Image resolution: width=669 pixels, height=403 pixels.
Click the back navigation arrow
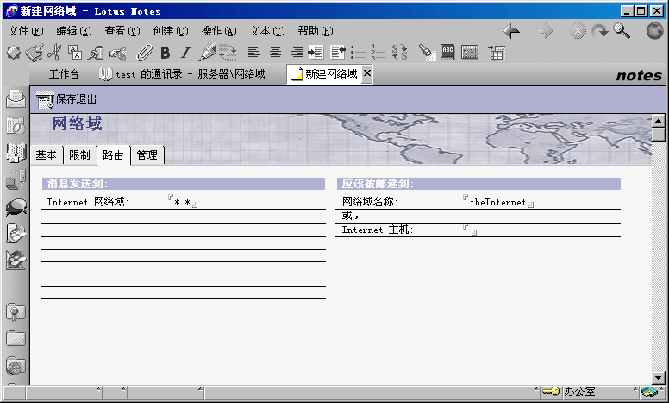coord(511,31)
